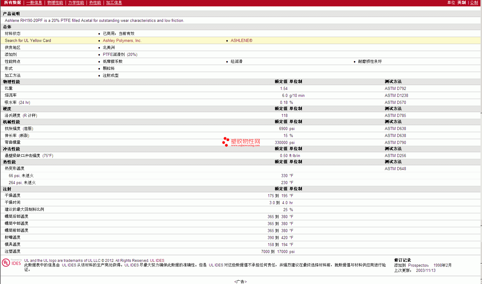482x284 pixels.
Task: Open the ASHLENE® link
Action: click(241, 41)
